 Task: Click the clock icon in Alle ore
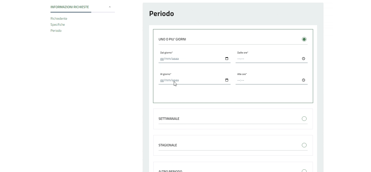pyautogui.click(x=303, y=80)
